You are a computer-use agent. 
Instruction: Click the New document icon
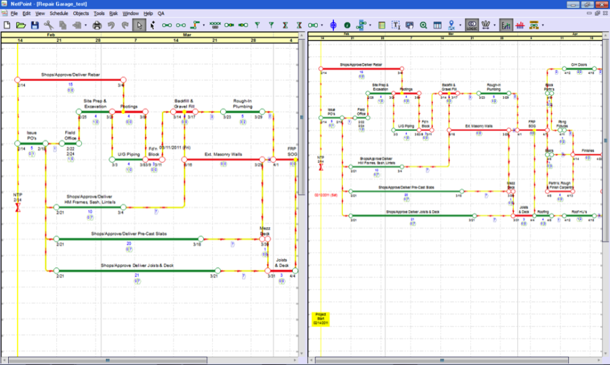pos(7,25)
